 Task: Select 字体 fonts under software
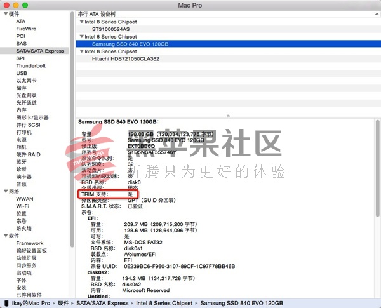pyautogui.click(x=22, y=280)
